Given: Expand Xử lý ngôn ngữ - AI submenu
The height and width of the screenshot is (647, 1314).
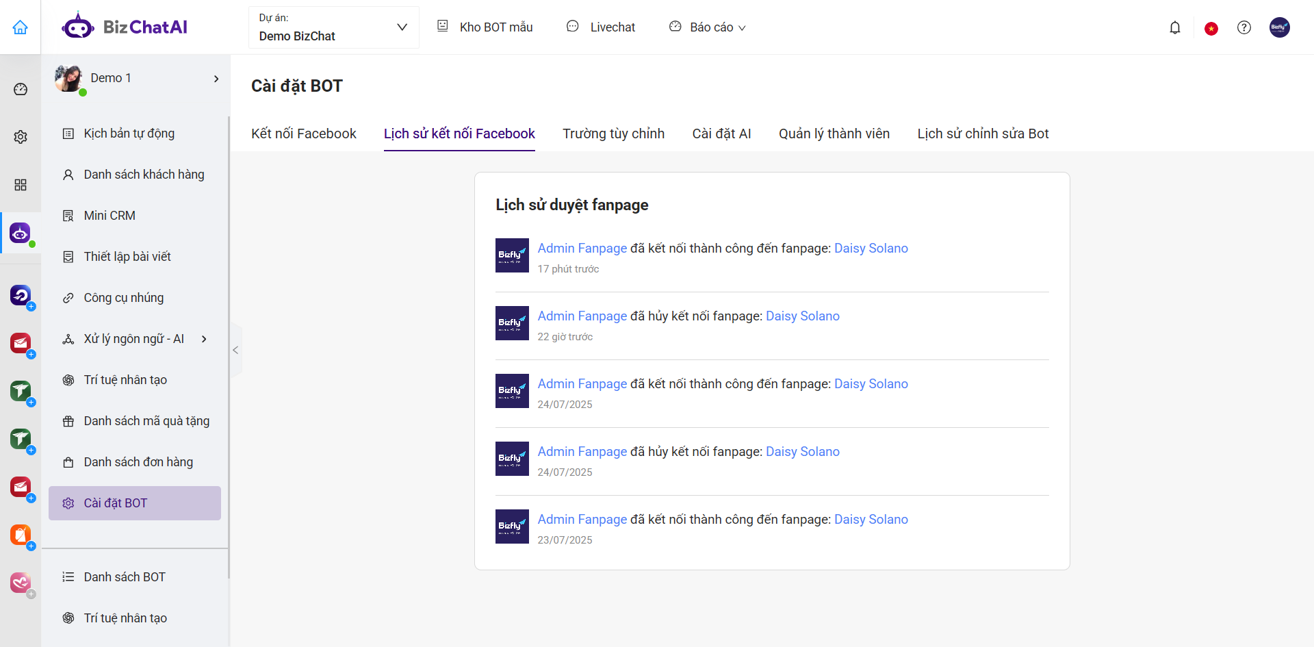Looking at the screenshot, I should [204, 339].
